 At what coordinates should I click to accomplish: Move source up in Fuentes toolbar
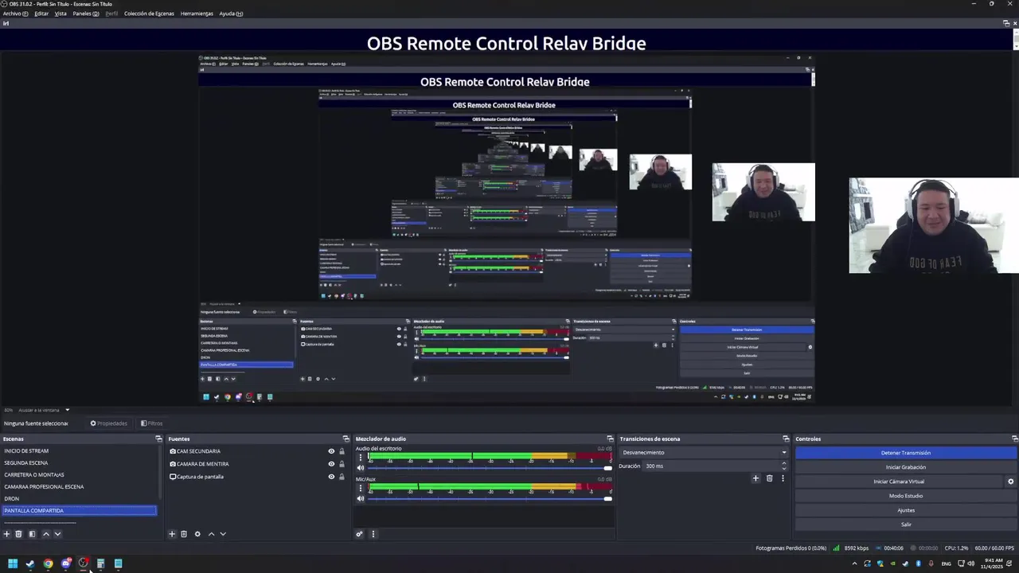[x=211, y=534]
